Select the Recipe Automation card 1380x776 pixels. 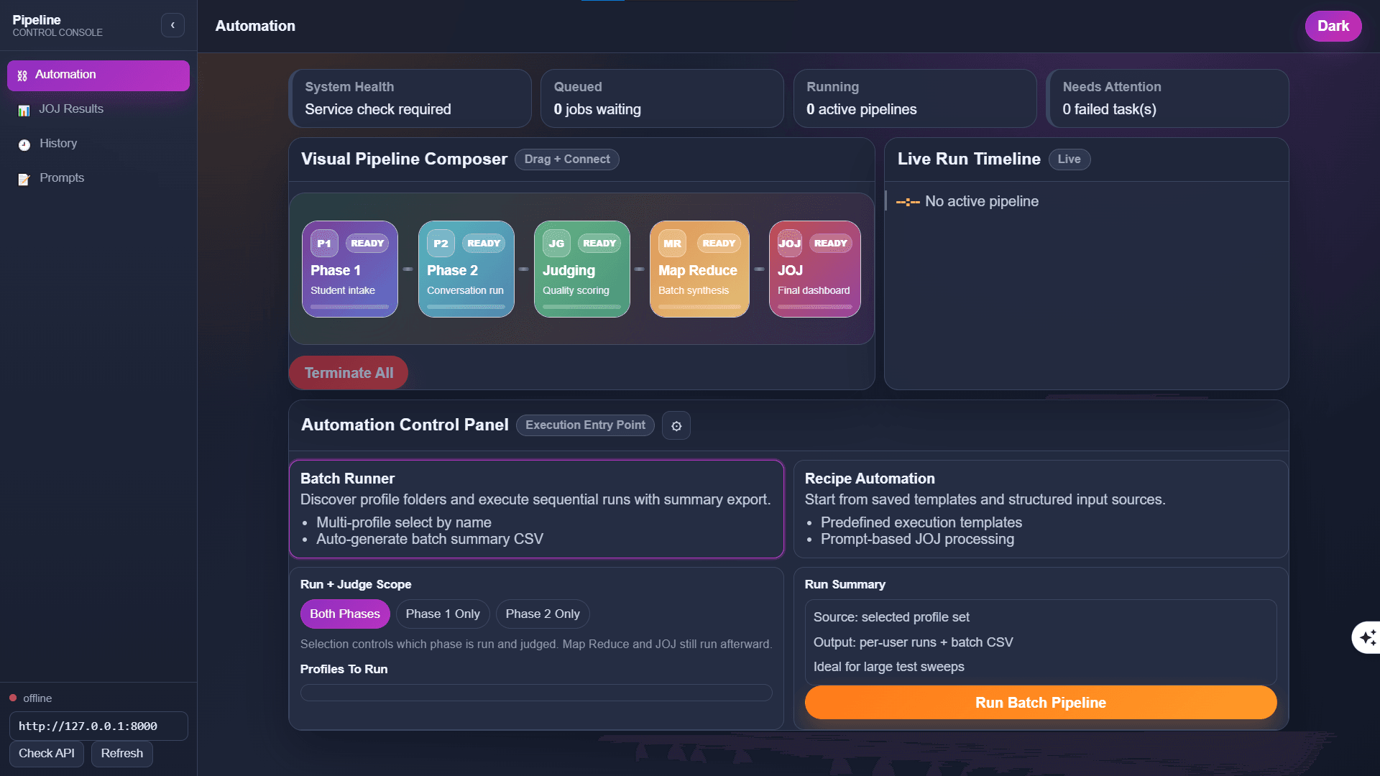[1041, 509]
